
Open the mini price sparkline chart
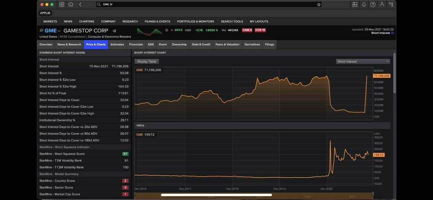(149, 32)
